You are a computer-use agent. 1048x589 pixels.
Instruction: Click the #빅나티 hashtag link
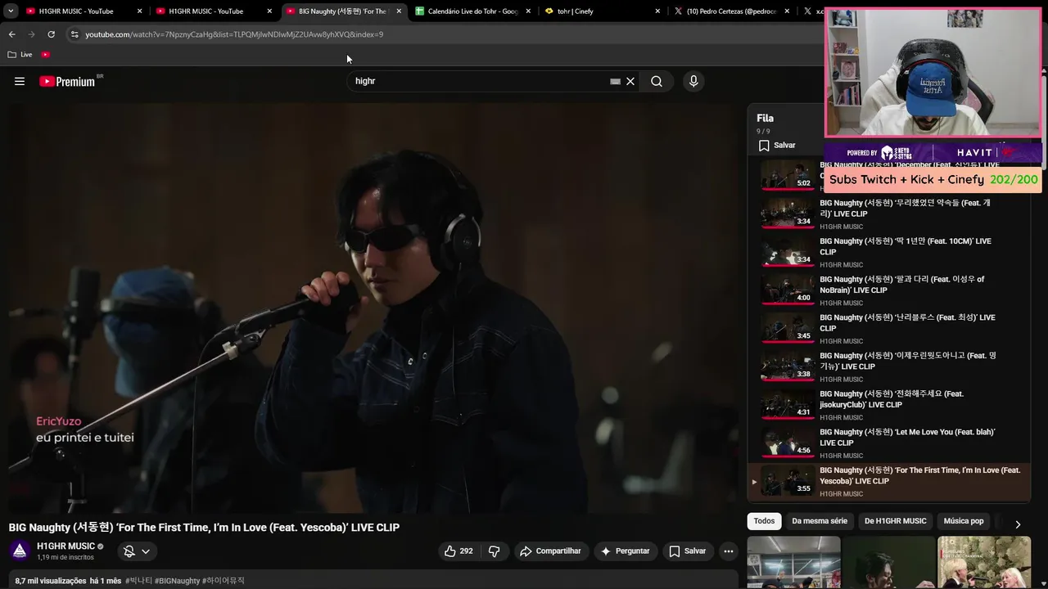[138, 581]
